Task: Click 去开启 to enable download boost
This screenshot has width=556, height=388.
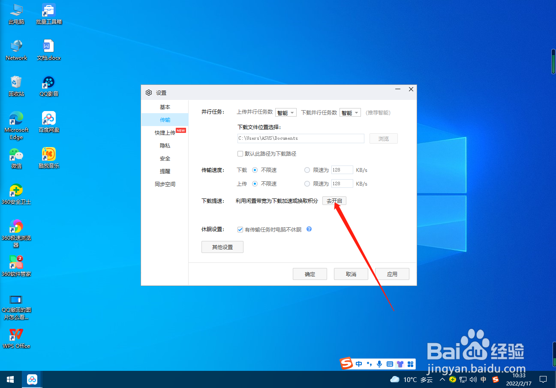Action: click(x=334, y=200)
